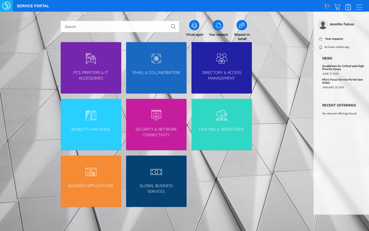Open the Micro Focus Service Portal User Guide
This screenshot has height=231, width=369.
[x=343, y=81]
